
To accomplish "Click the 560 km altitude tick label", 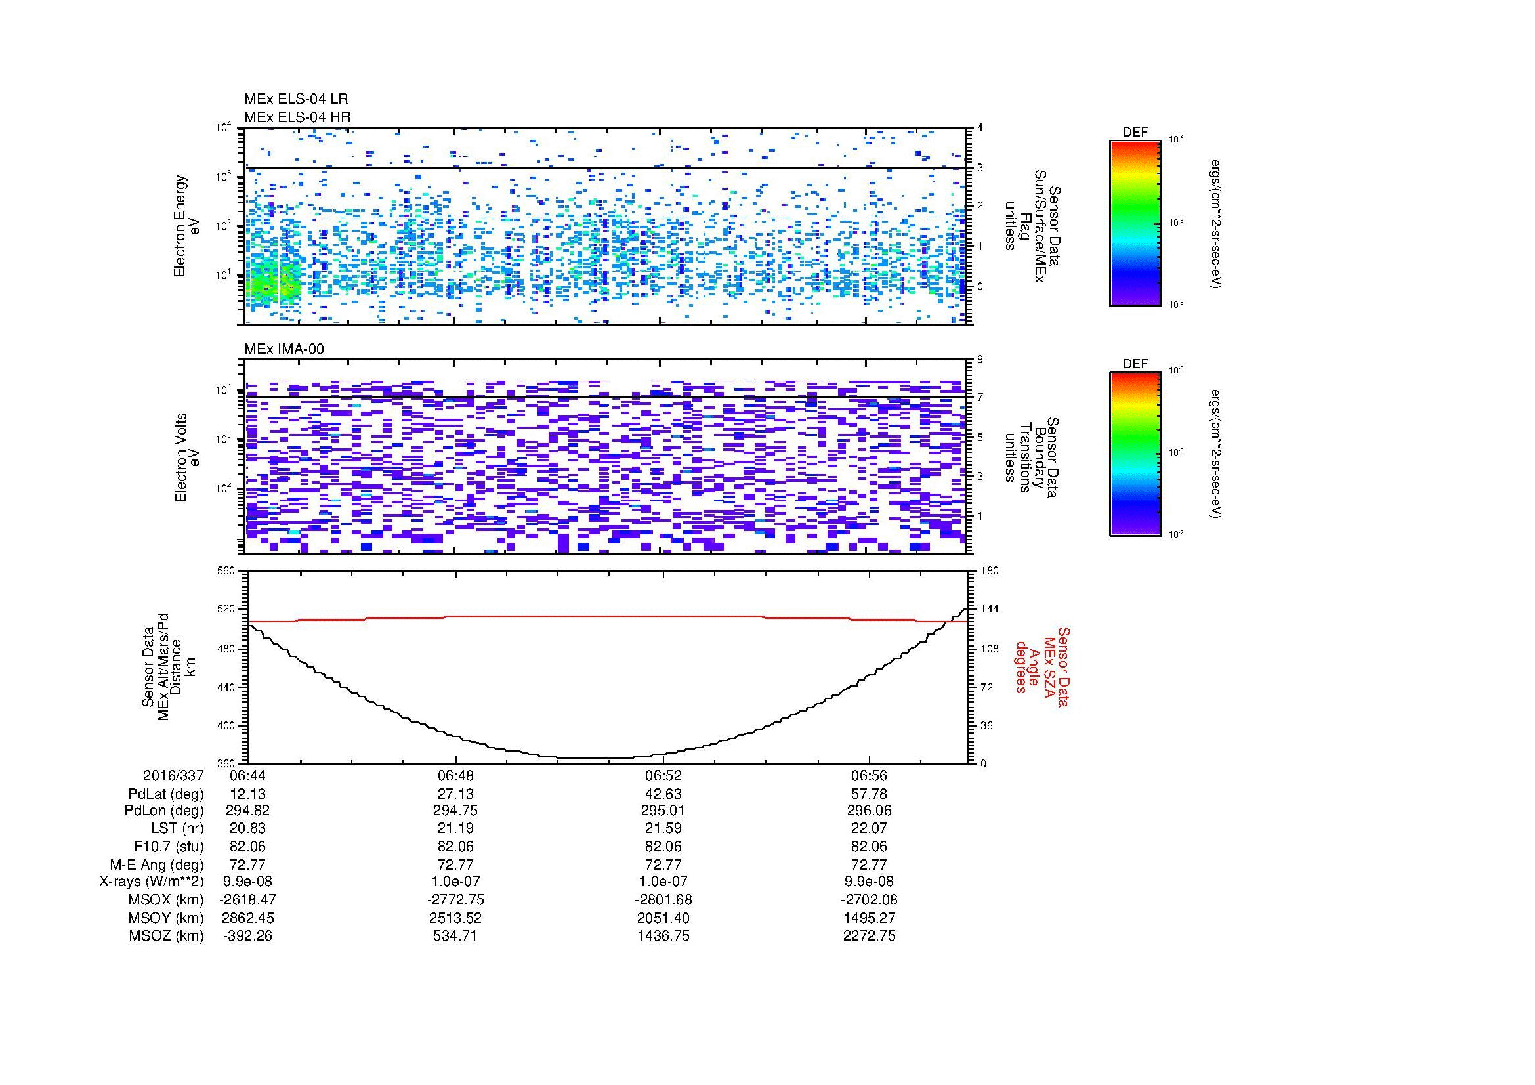I will point(226,571).
